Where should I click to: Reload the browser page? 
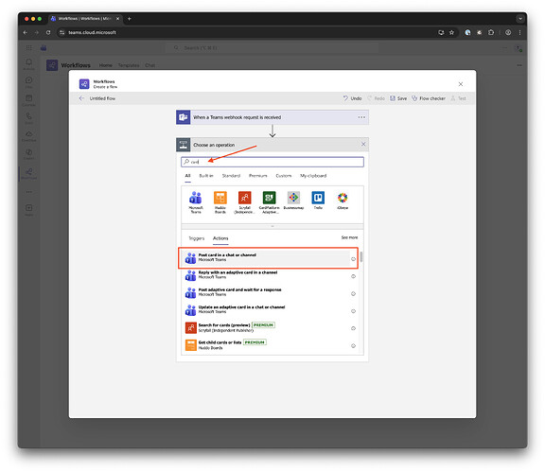pos(48,32)
